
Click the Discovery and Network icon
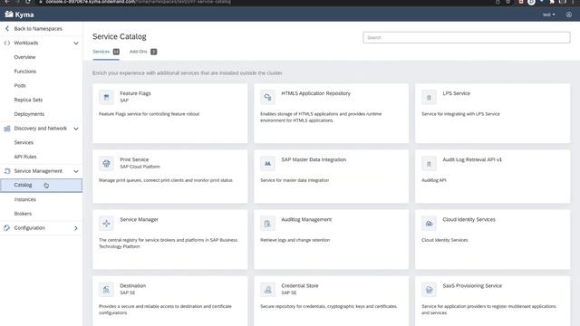pos(7,129)
